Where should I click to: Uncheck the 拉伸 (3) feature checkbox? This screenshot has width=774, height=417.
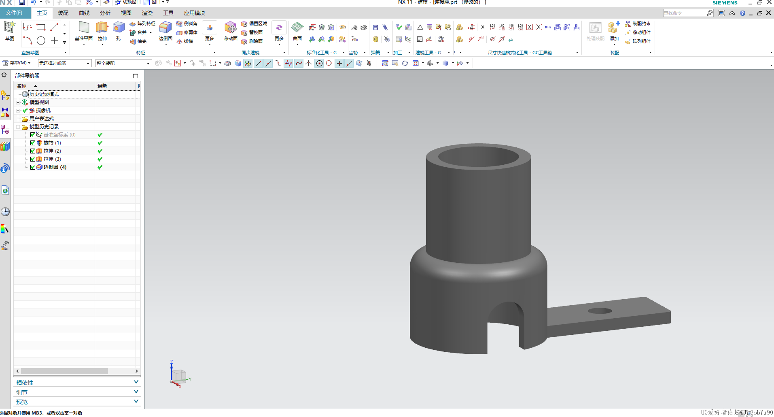pos(33,159)
